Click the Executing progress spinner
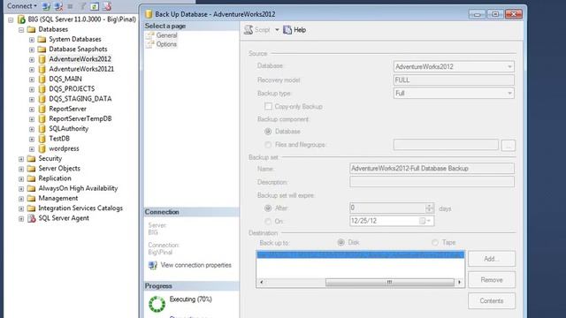The height and width of the screenshot is (318, 566). [x=157, y=304]
